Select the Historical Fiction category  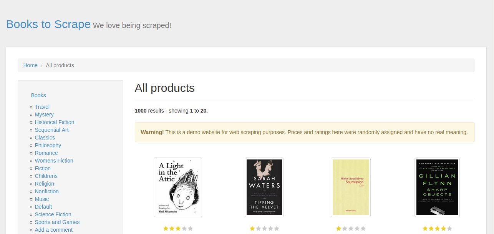[55, 122]
